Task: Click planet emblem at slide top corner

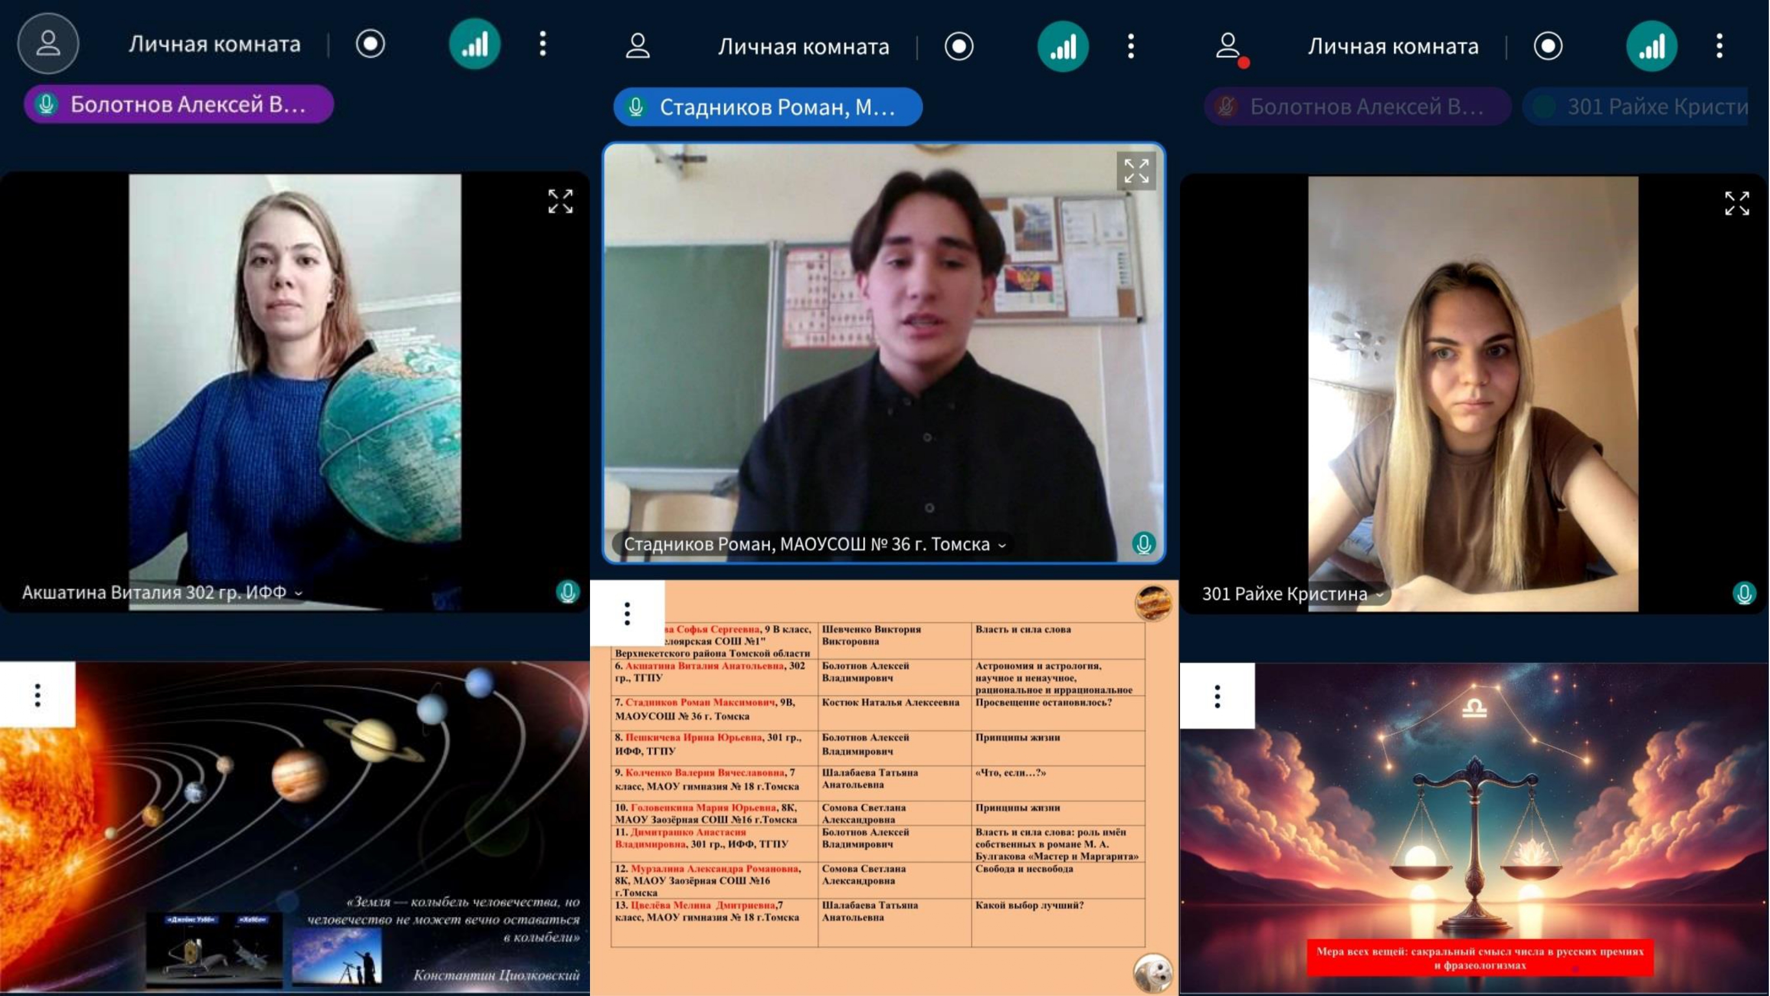Action: (x=1153, y=603)
